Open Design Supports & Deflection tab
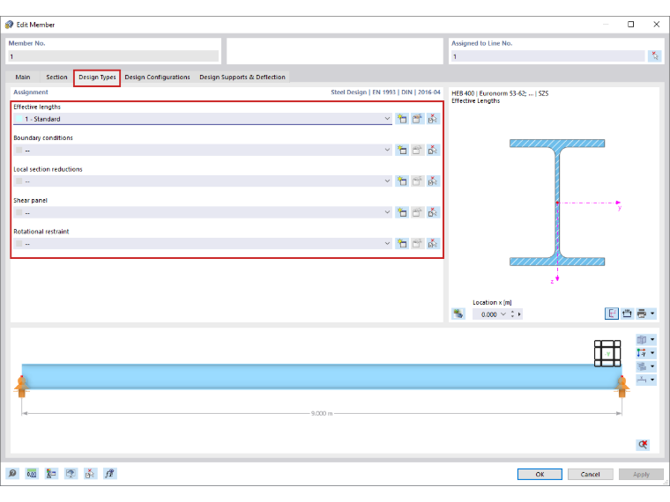Screen dimensions: 670x502 pyautogui.click(x=242, y=78)
